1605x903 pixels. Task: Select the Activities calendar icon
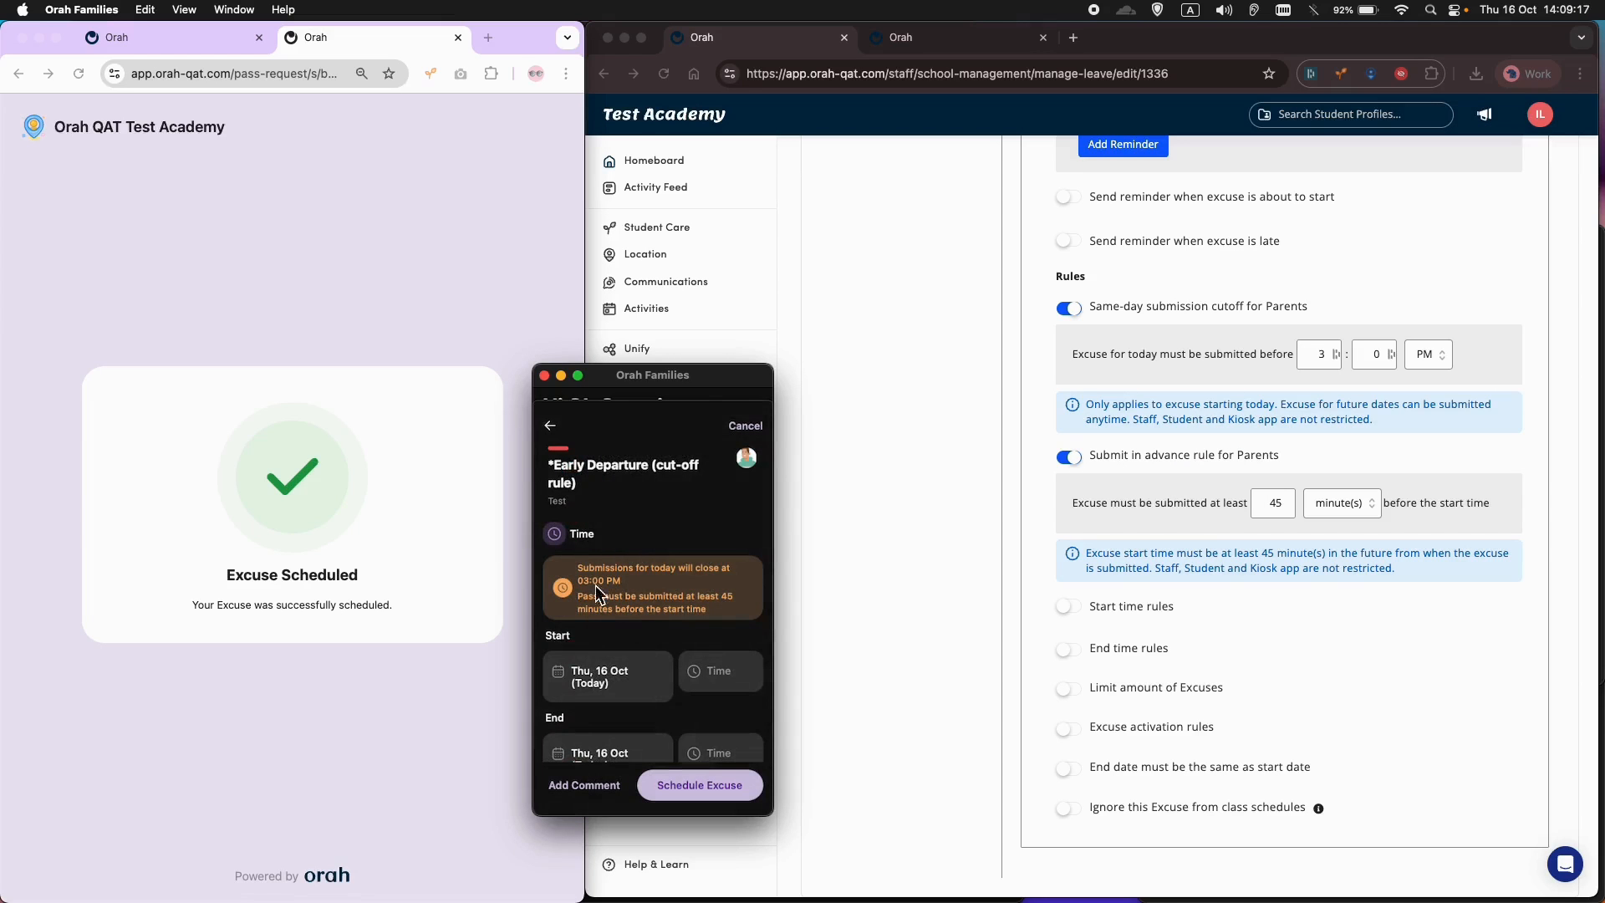click(x=609, y=309)
